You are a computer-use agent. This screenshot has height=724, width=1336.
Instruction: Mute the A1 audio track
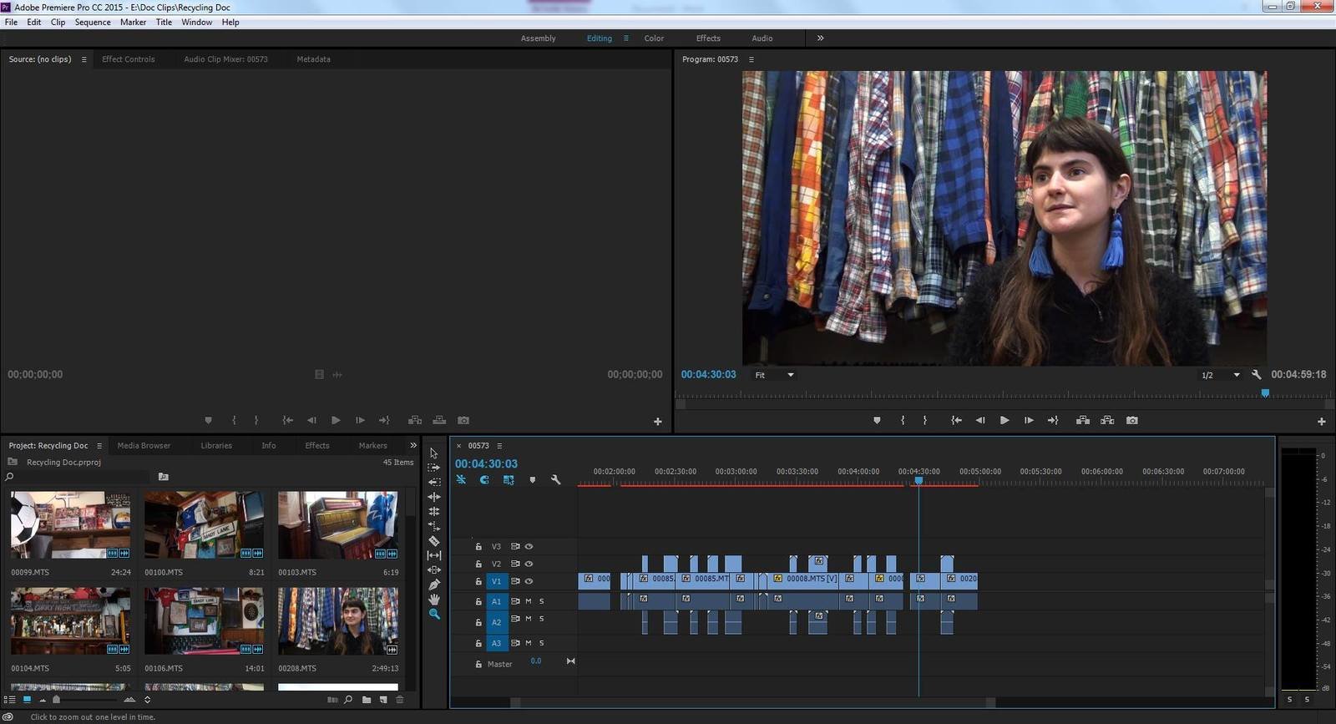(x=529, y=601)
